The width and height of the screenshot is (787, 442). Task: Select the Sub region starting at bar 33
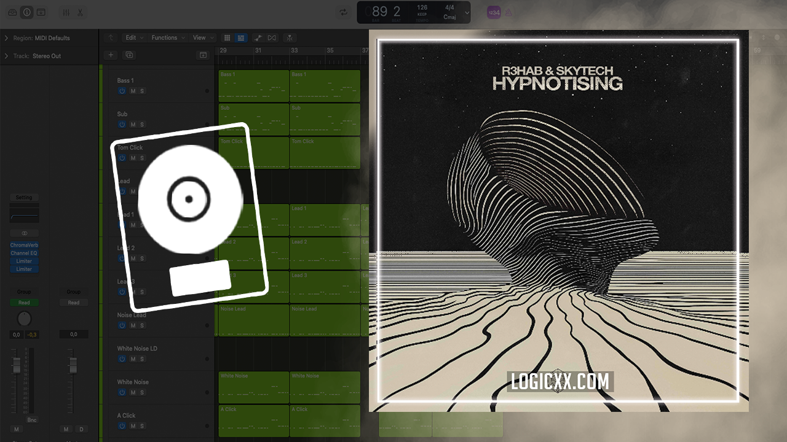(x=325, y=119)
